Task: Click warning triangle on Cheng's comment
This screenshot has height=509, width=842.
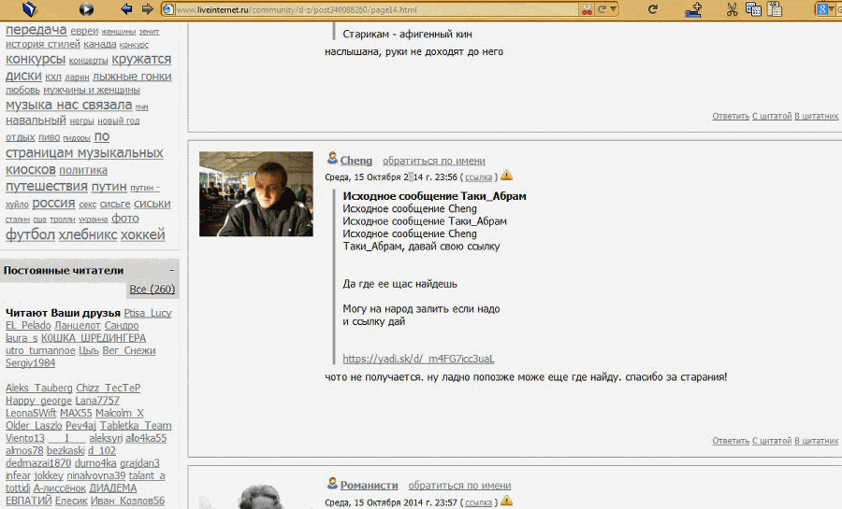Action: coord(506,176)
